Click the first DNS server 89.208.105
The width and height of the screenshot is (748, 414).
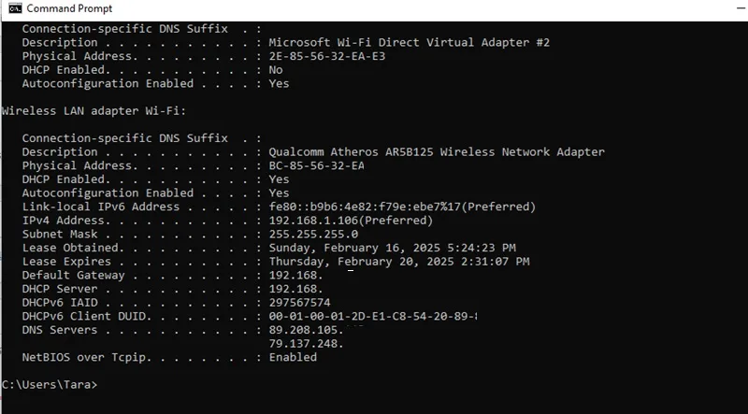307,330
